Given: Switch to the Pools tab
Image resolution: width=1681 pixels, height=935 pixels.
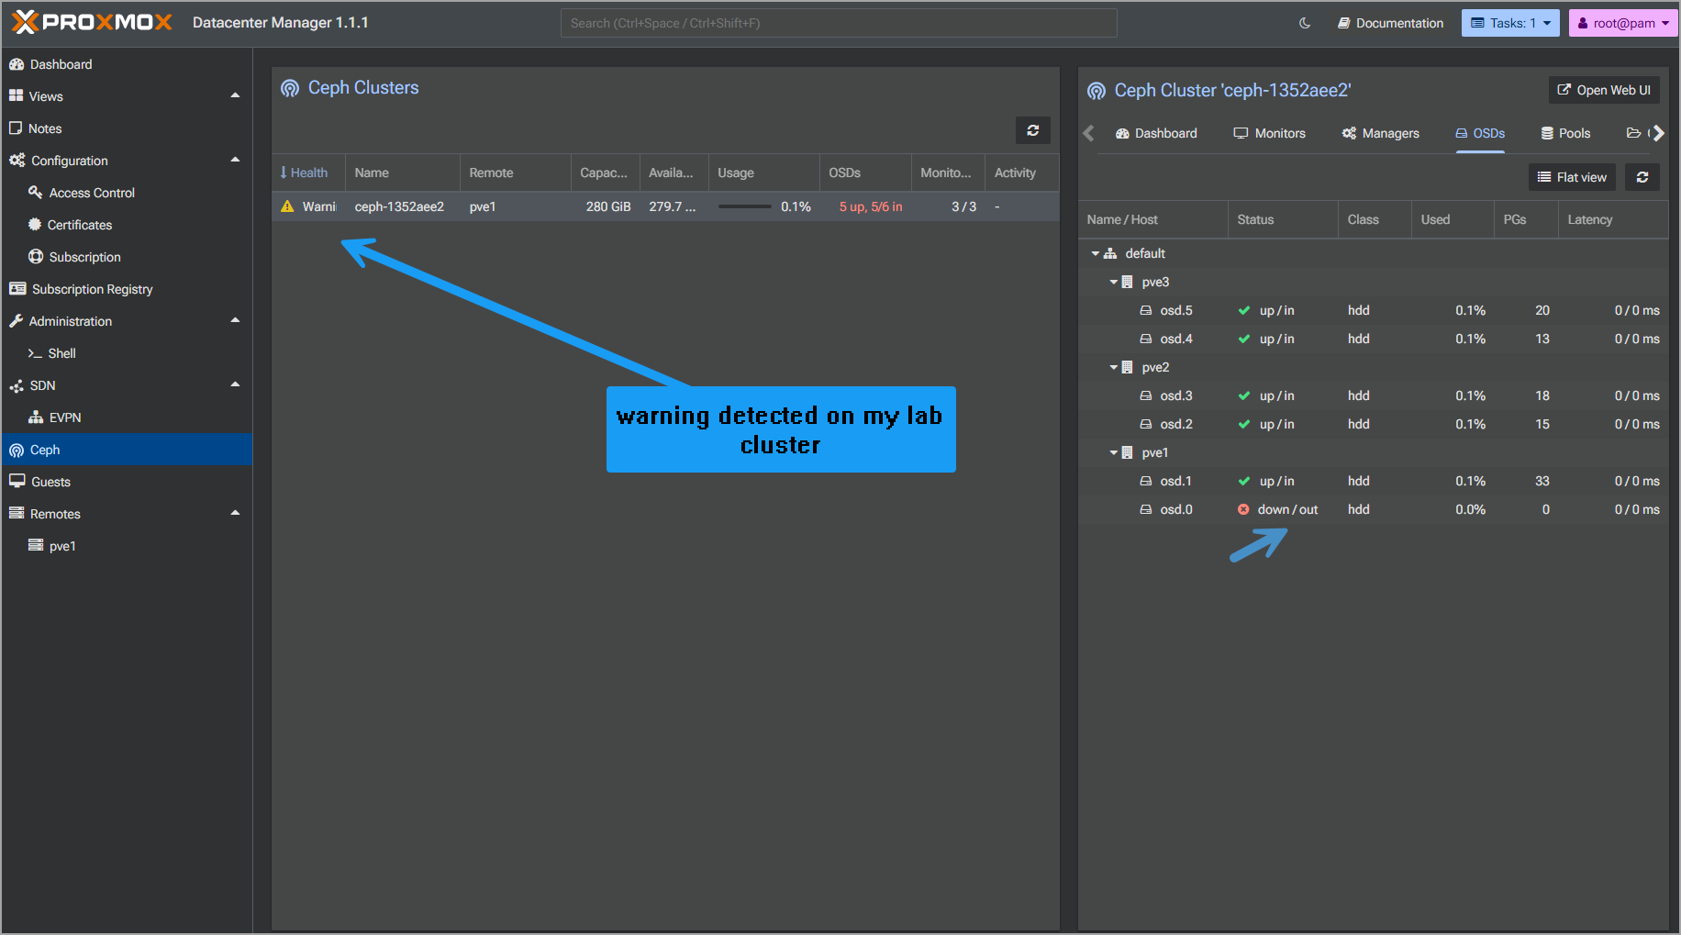Looking at the screenshot, I should point(1565,133).
